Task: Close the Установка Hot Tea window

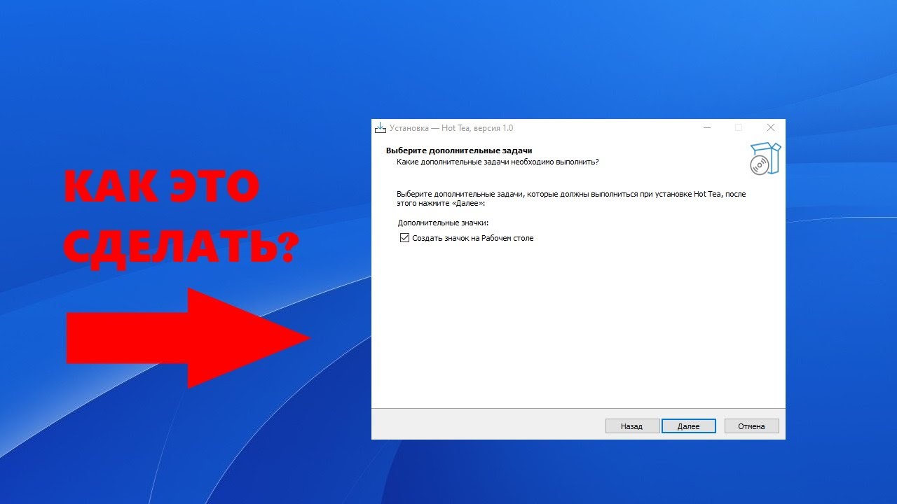Action: [771, 128]
